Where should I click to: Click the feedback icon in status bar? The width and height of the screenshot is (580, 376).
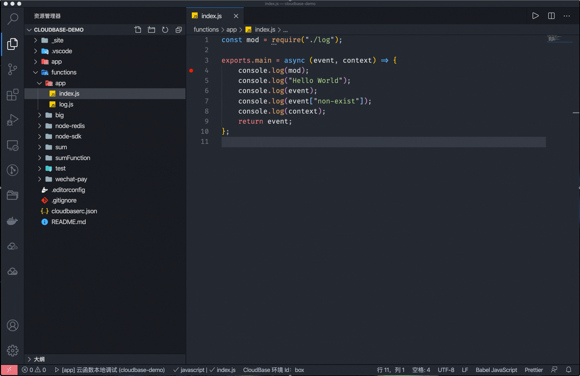(554, 370)
